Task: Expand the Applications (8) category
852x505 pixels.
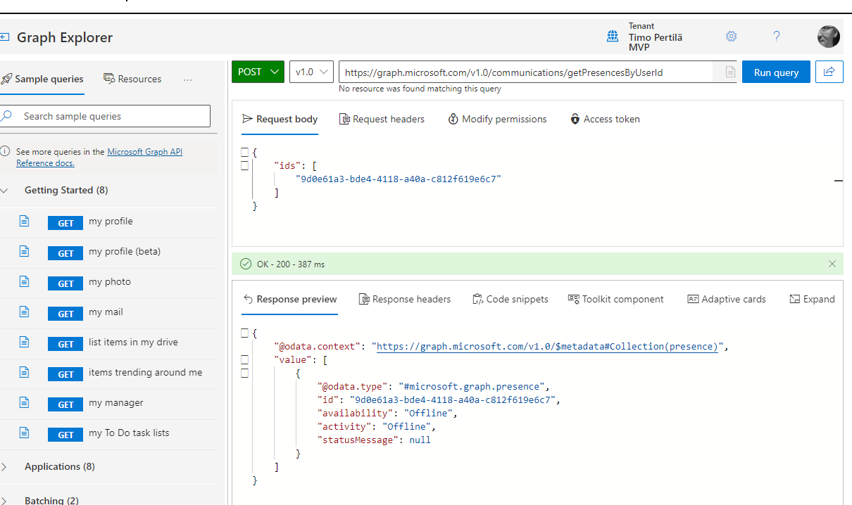Action: pyautogui.click(x=60, y=466)
